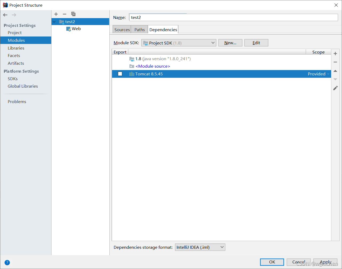The width and height of the screenshot is (342, 269).
Task: Add a dependency with the plus icon
Action: coord(335,54)
